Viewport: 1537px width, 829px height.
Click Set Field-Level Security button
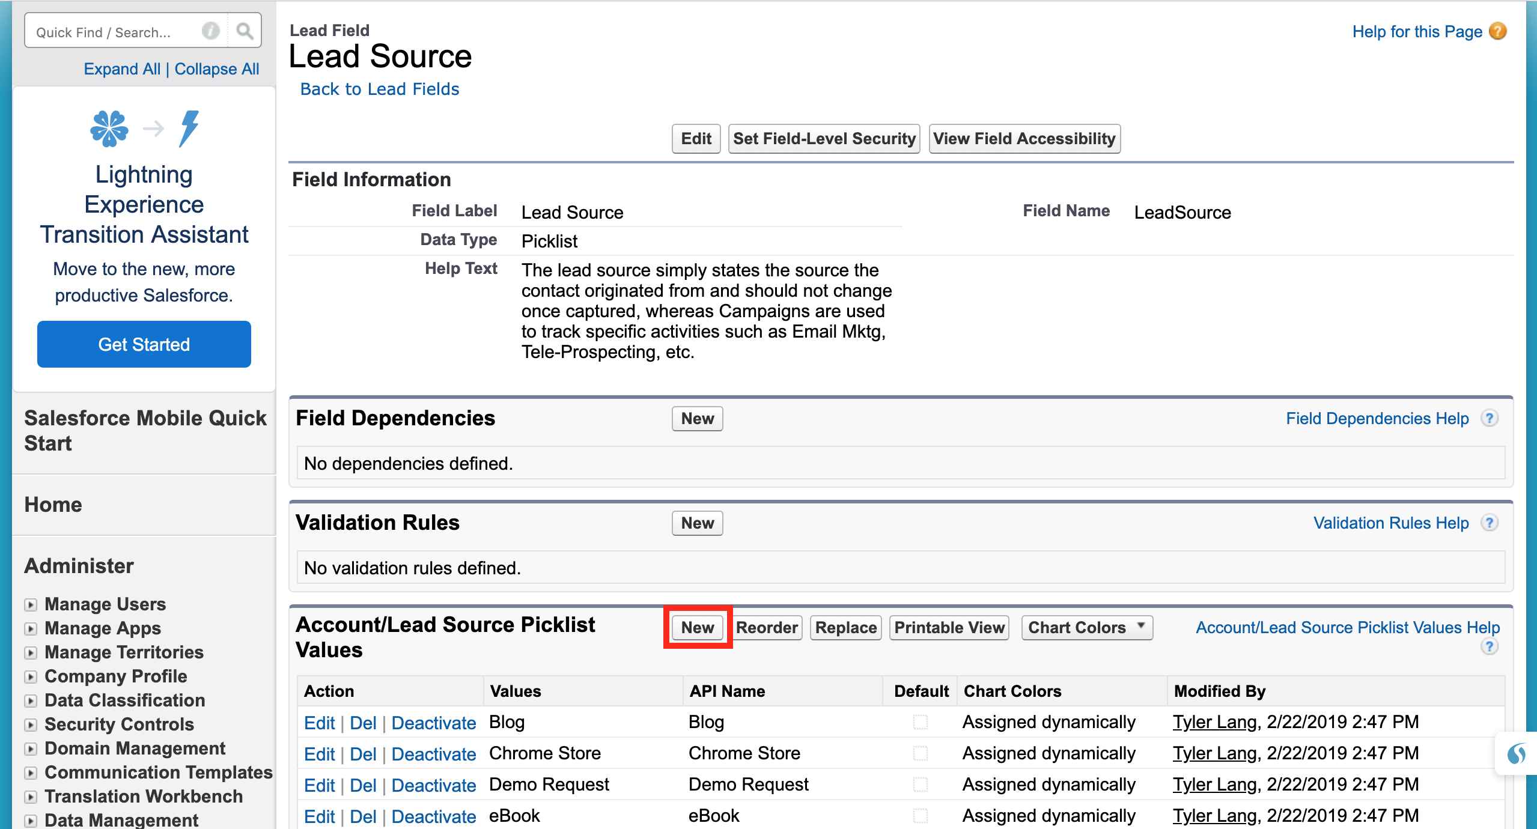824,139
